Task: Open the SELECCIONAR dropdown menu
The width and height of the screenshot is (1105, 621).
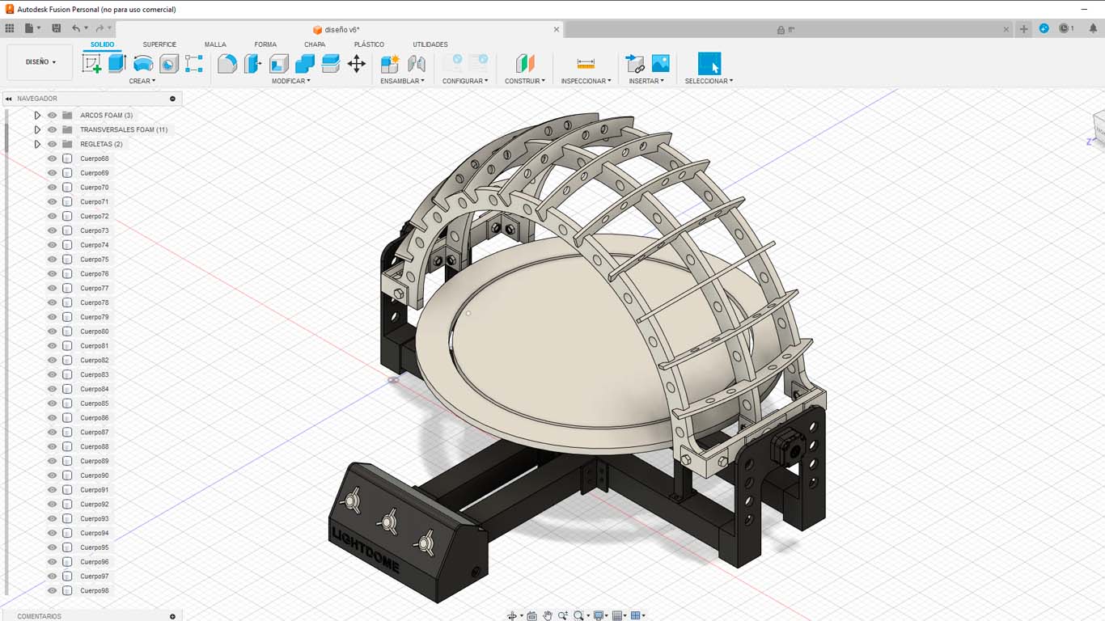Action: [709, 81]
